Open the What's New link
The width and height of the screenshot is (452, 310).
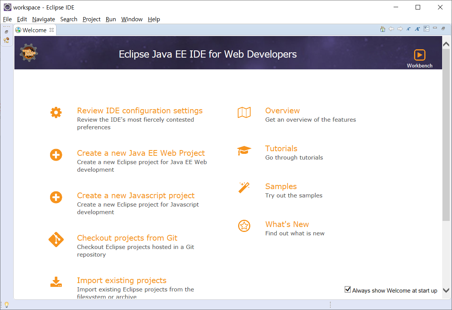(x=287, y=224)
